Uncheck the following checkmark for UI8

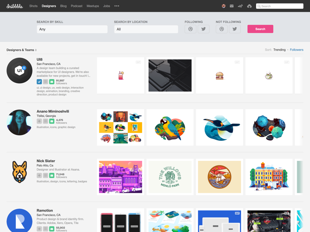coord(39,82)
